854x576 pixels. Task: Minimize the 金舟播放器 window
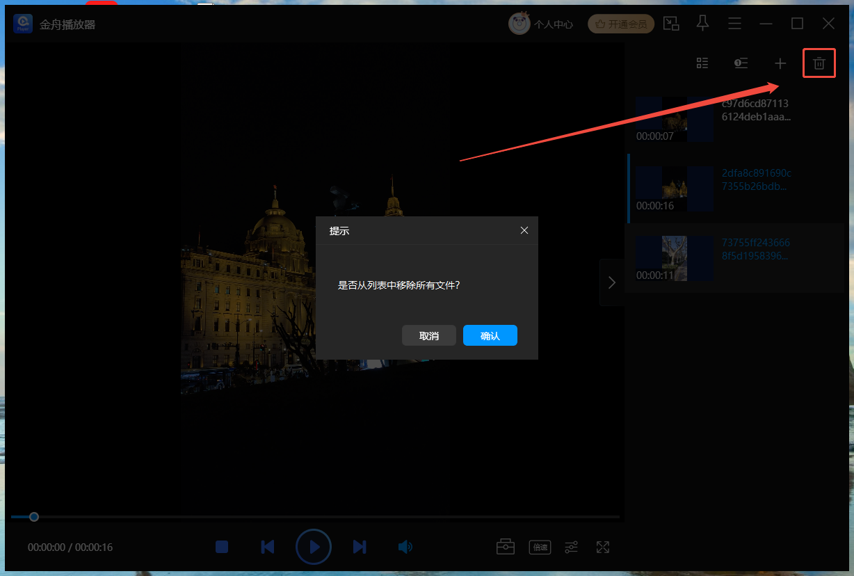[x=766, y=24]
